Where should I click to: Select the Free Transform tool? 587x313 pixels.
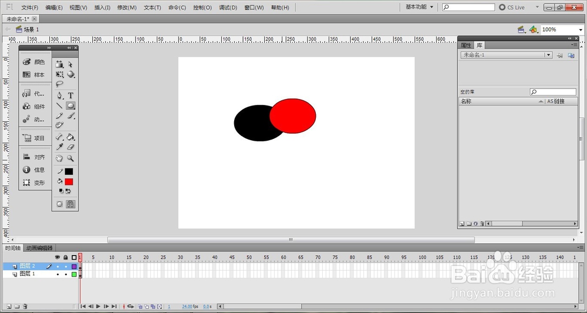pos(59,74)
